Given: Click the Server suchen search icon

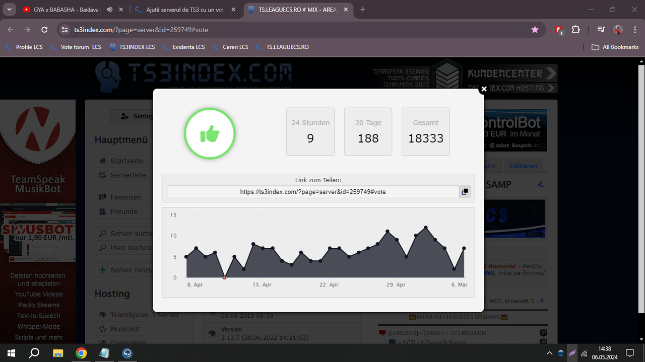Looking at the screenshot, I should click(x=103, y=234).
